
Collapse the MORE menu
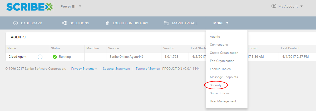(221, 23)
